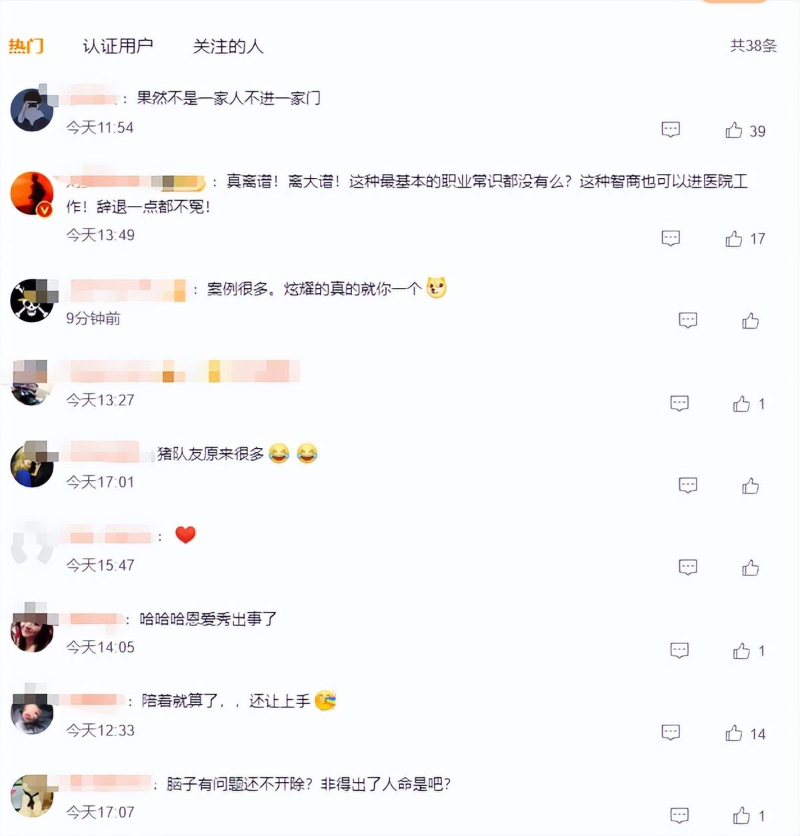Switch to the 关注的人 tab
Image resolution: width=800 pixels, height=836 pixels.
click(x=228, y=46)
